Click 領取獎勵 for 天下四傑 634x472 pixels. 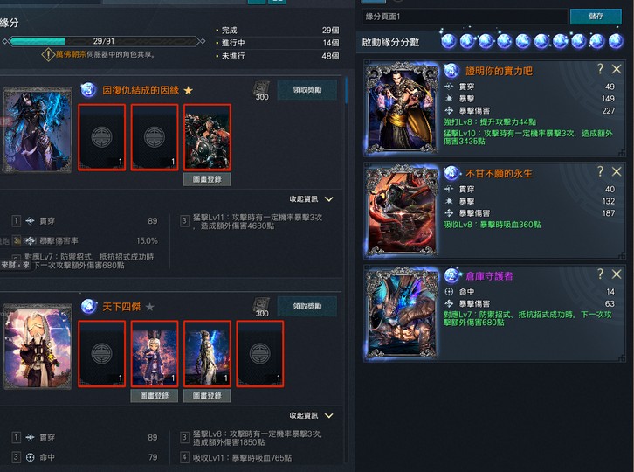click(307, 307)
